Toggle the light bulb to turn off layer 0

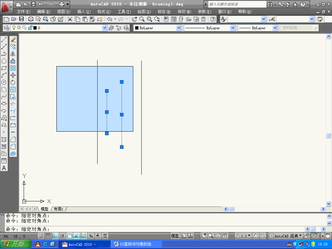tap(14, 28)
